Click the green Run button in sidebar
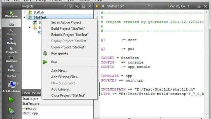 11,100
